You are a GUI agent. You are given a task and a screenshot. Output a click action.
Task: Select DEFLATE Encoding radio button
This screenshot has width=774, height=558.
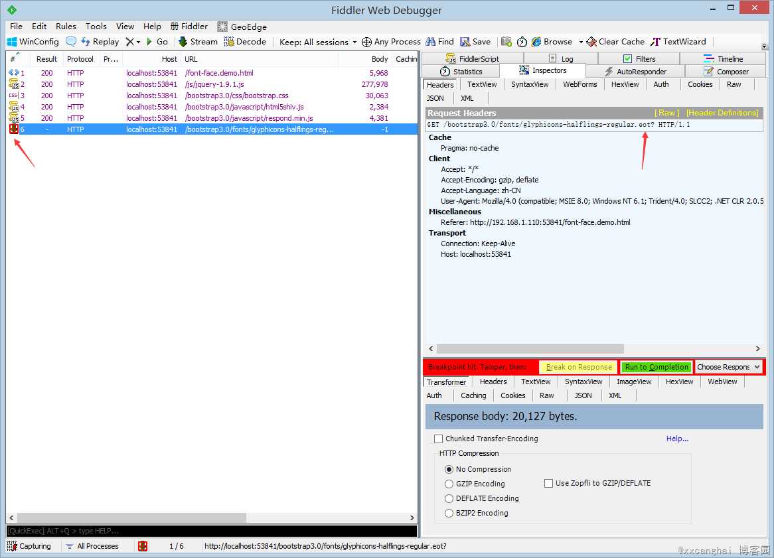click(449, 499)
